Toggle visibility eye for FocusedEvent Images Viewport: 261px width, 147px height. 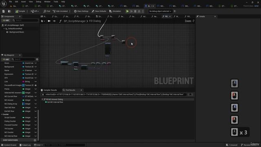tap(35, 85)
